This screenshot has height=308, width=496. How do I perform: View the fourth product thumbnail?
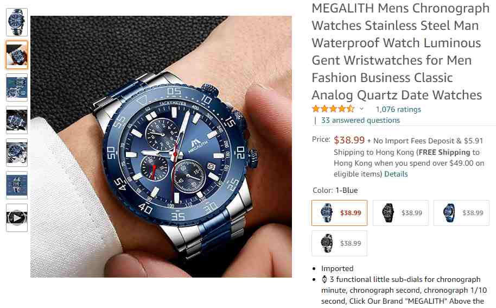coord(17,120)
